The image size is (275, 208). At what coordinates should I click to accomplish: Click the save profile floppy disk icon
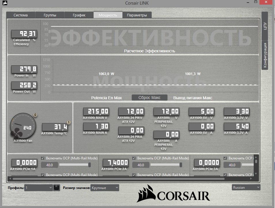56,188
